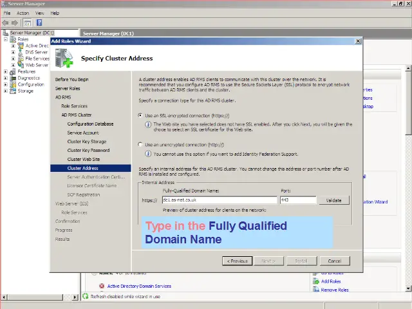Expand the File Services tree node
This screenshot has width=412, height=309.
click(13, 59)
